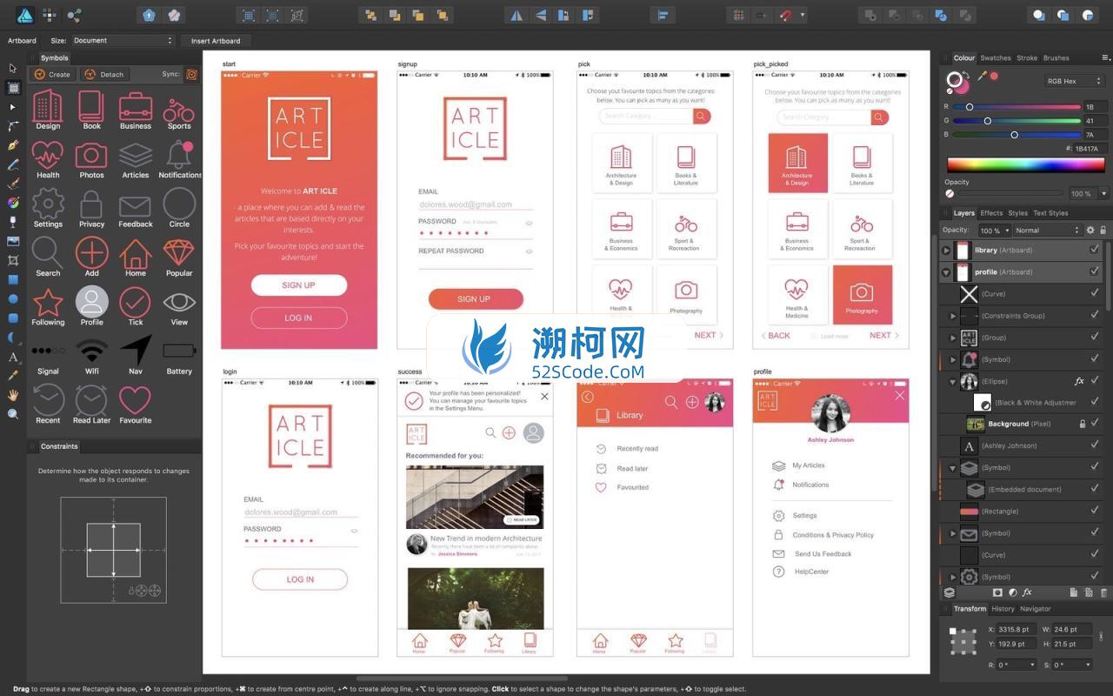This screenshot has width=1113, height=696.
Task: Pick the Read Later clock symbol
Action: coord(91,405)
